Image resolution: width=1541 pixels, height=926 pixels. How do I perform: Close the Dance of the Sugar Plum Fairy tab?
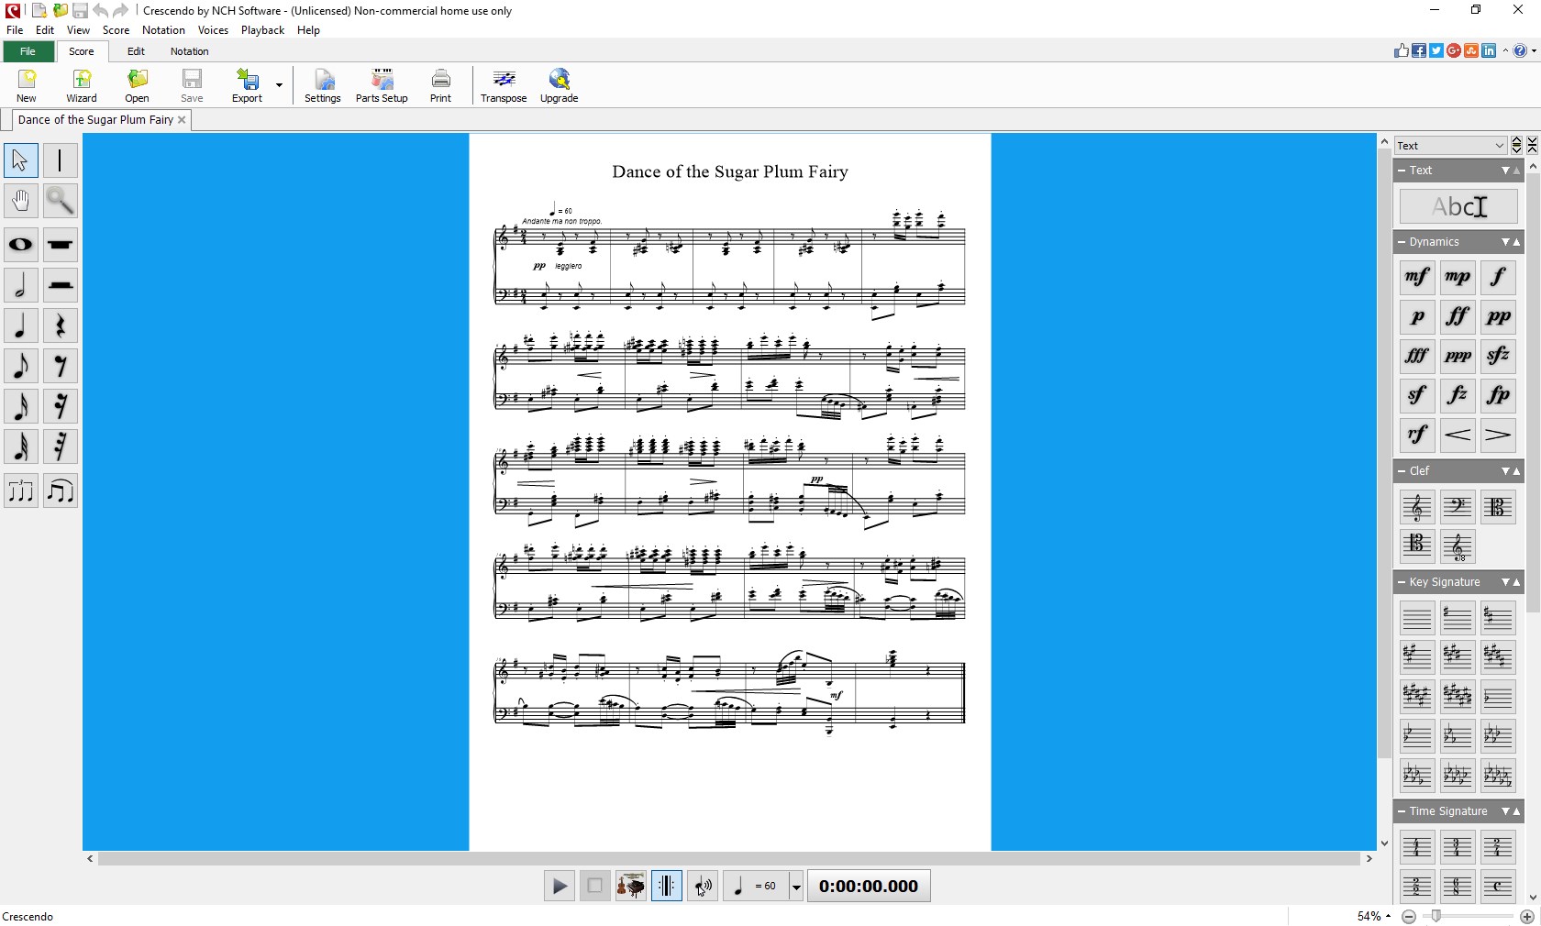coord(183,120)
